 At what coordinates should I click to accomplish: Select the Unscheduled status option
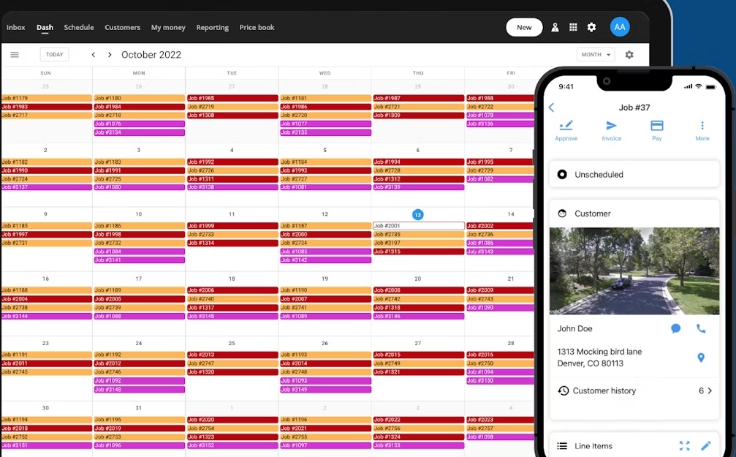coord(599,174)
